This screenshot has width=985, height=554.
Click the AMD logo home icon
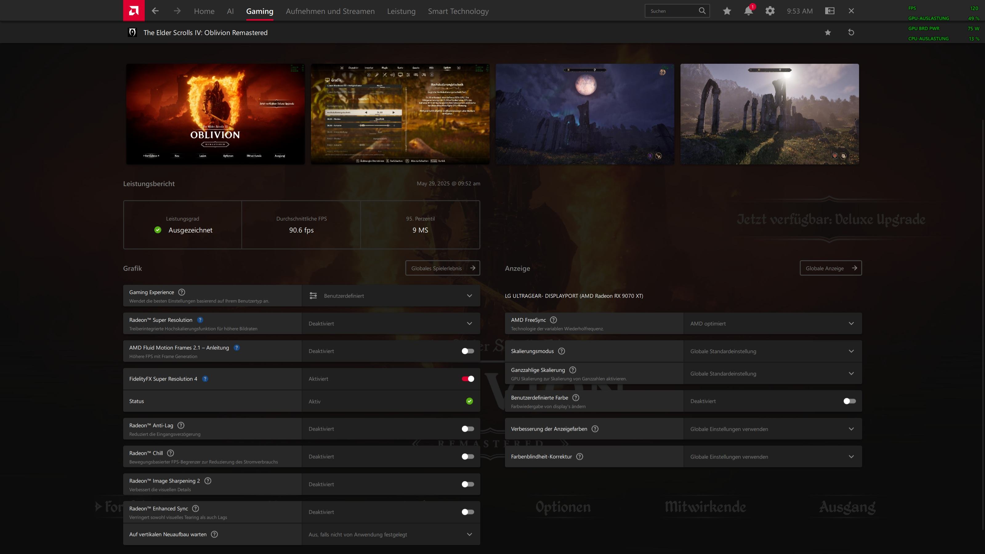tap(133, 11)
